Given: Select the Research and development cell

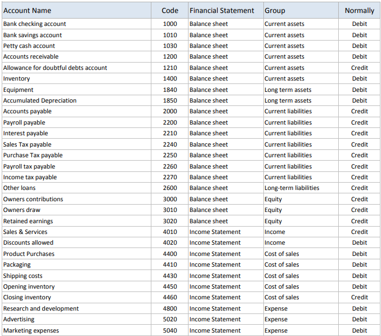Looking at the screenshot, I should coord(77,308).
